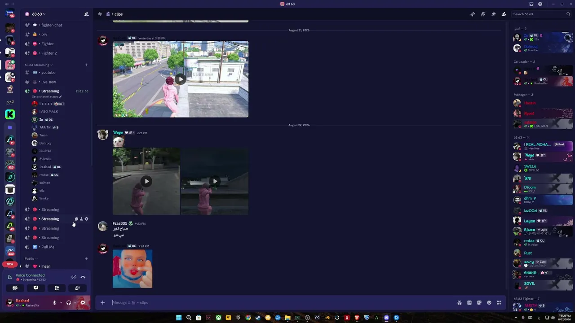Open the gift icon in message bar

click(459, 303)
